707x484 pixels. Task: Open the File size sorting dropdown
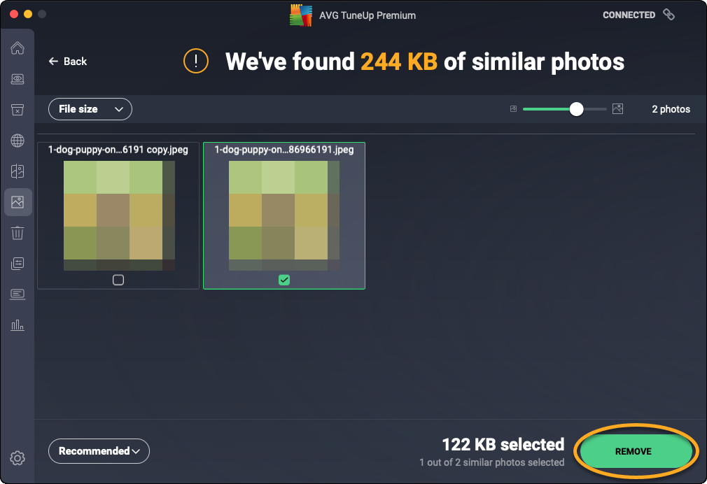[x=90, y=109]
